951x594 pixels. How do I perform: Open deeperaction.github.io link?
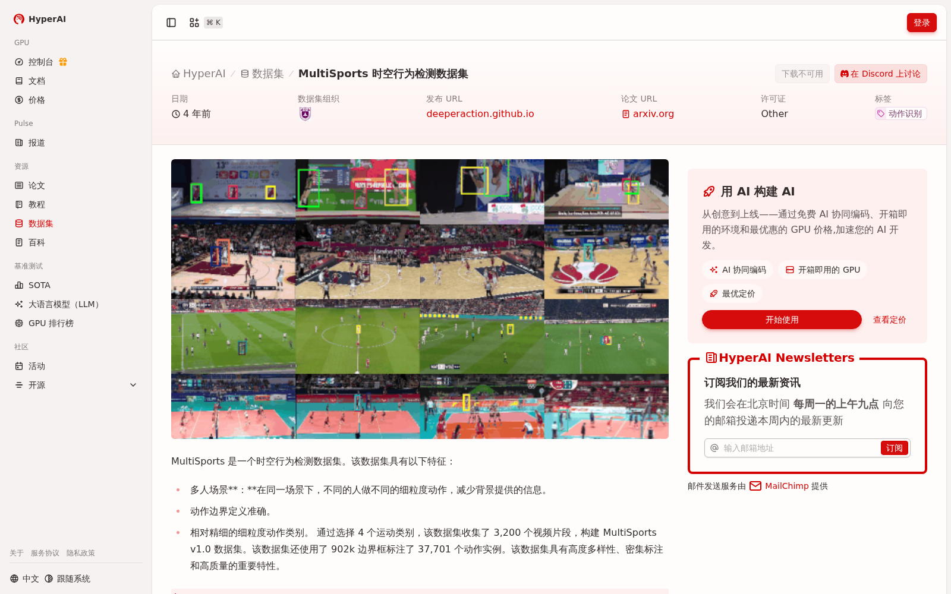[x=480, y=113]
